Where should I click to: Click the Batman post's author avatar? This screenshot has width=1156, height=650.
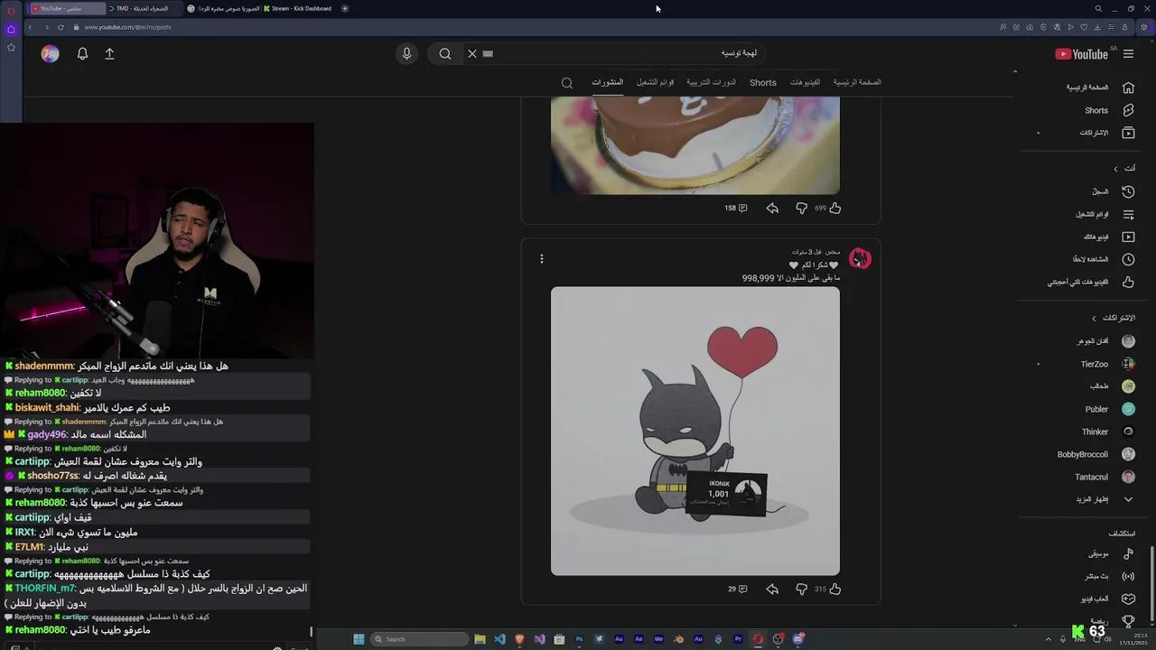(860, 259)
